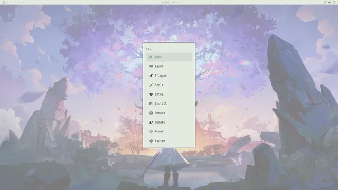This screenshot has height=190, width=338.
Task: Expand the Install submenu chevron
Action: [x=189, y=103]
